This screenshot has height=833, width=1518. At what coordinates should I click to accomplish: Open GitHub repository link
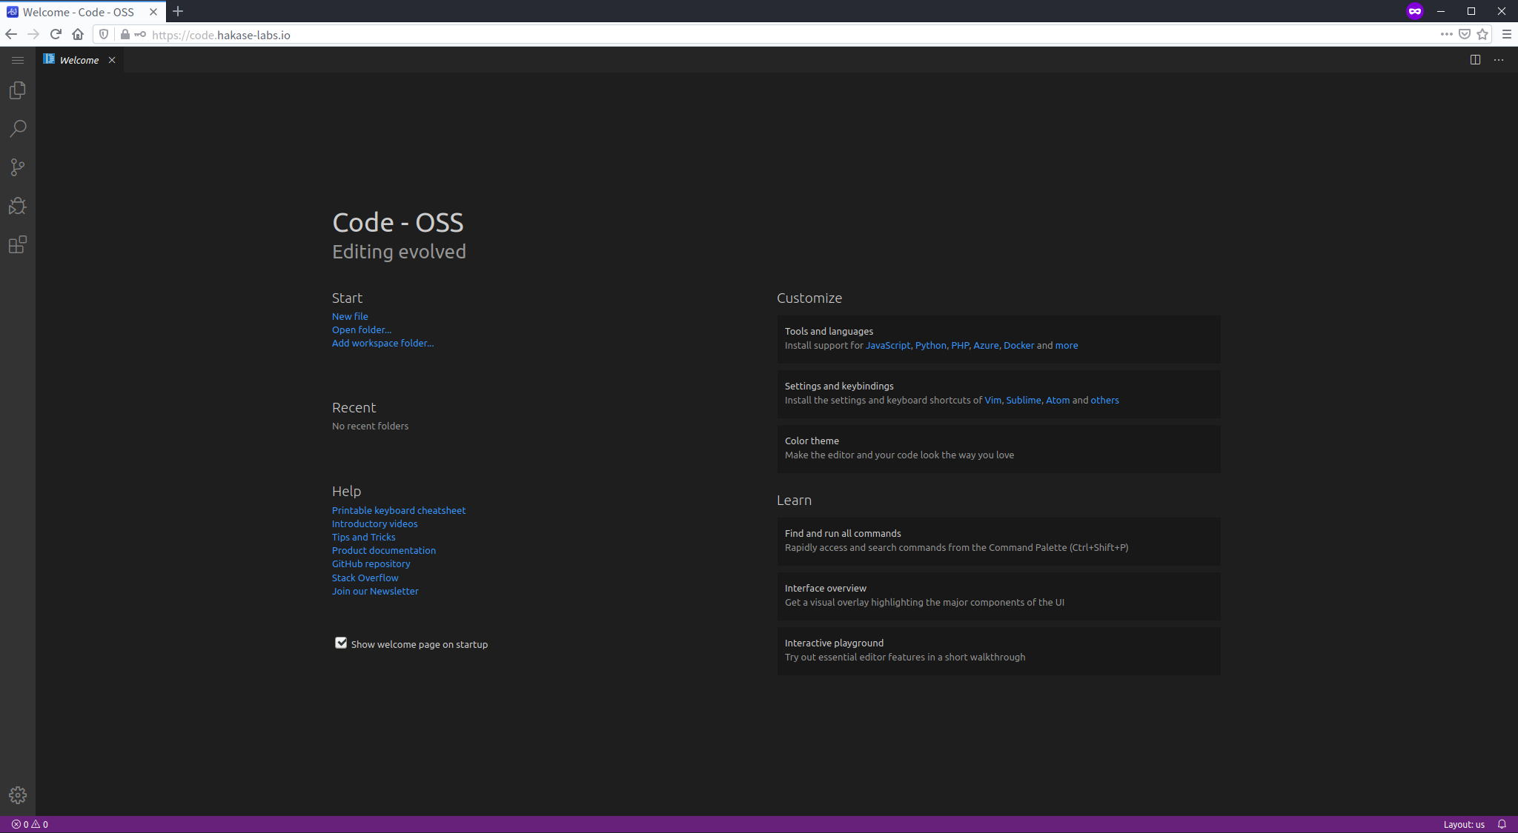click(371, 563)
